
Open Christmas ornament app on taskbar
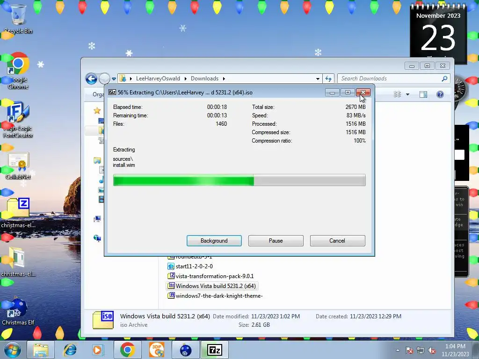pyautogui.click(x=185, y=350)
